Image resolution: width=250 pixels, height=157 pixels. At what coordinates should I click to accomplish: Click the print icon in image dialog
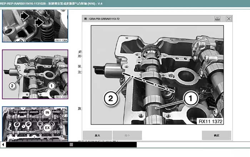click(217, 19)
